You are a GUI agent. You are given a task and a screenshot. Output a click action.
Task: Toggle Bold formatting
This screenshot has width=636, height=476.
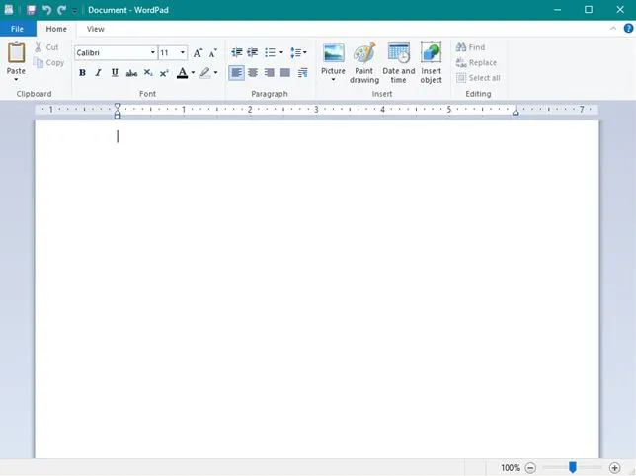pos(82,73)
